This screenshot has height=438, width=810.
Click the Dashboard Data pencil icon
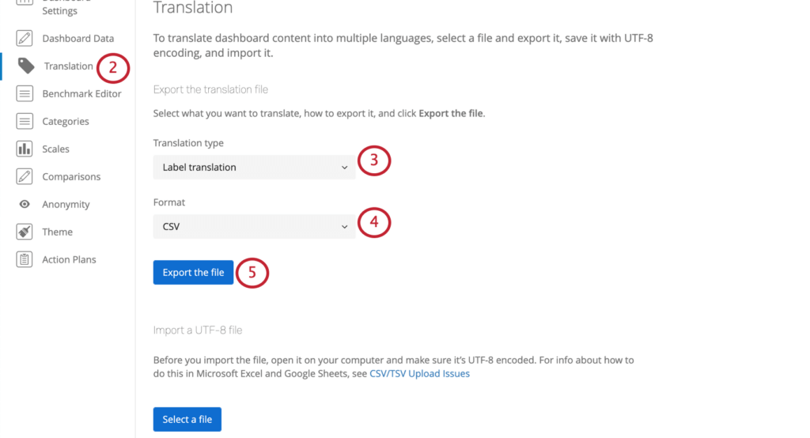(25, 38)
